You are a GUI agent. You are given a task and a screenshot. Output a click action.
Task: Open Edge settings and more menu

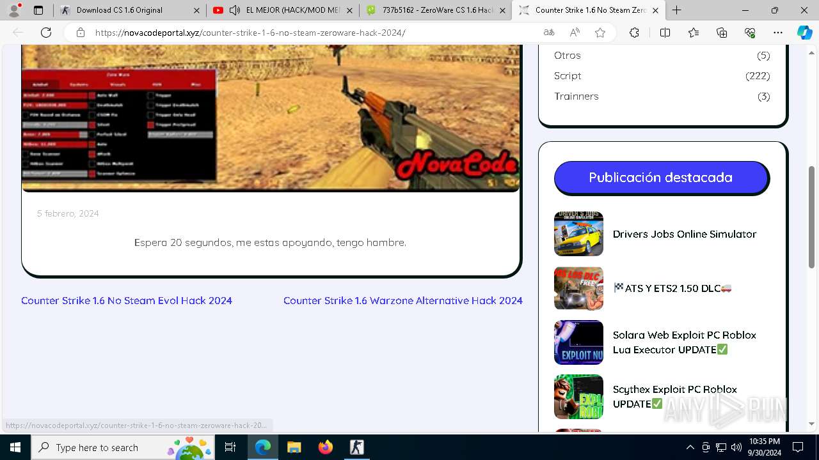(x=778, y=33)
